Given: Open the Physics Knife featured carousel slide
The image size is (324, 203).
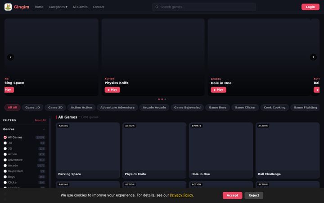Looking at the screenshot, I should [153, 57].
